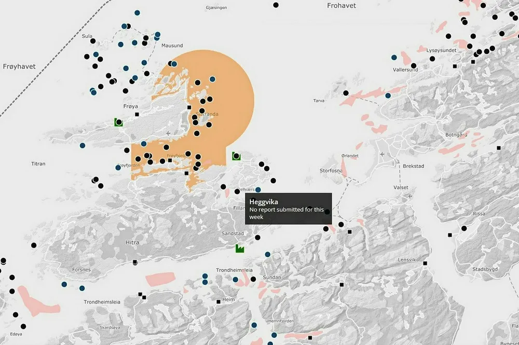This screenshot has width=519, height=345.
Task: Click the Titran place label
Action: click(x=38, y=164)
